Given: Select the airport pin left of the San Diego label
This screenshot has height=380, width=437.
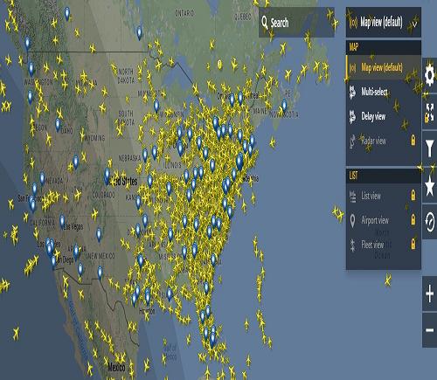Looking at the screenshot, I should (53, 262).
